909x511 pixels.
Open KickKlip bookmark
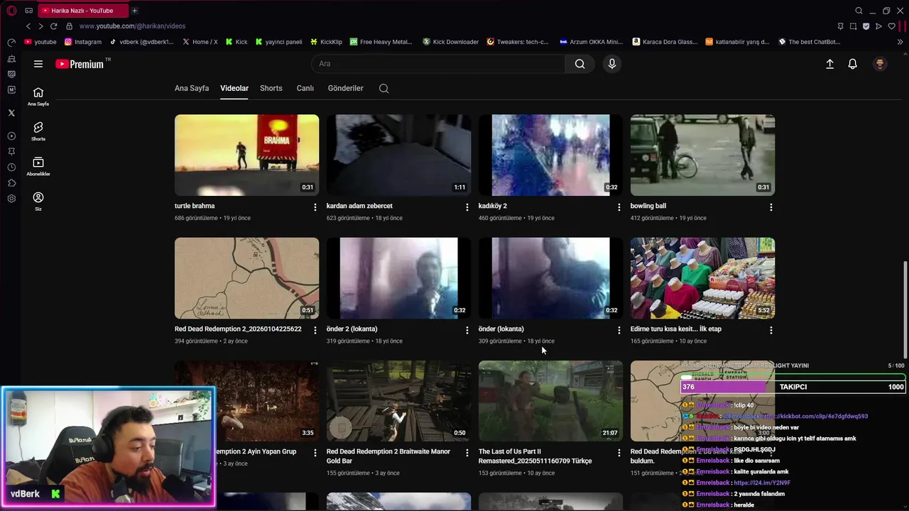[326, 42]
